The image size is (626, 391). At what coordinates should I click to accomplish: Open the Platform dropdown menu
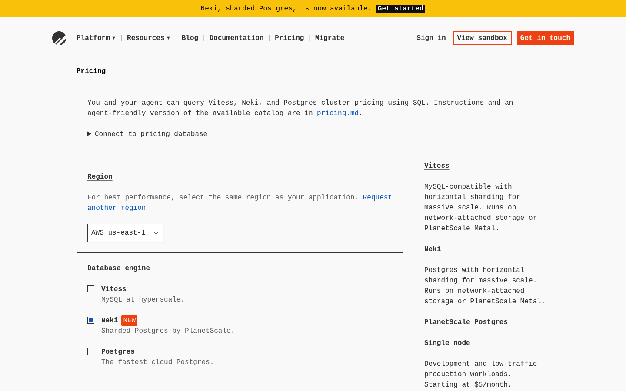(x=96, y=38)
